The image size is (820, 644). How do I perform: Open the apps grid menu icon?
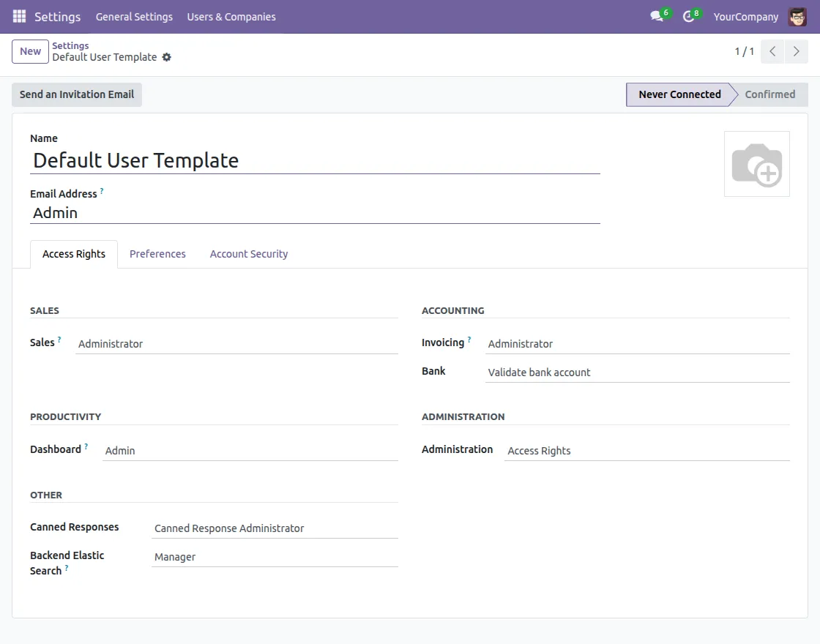click(19, 16)
